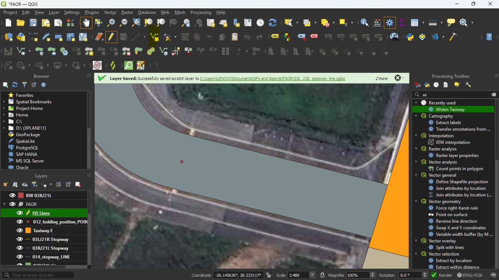
Task: Select the Pan Map hand tool
Action: pos(86,23)
